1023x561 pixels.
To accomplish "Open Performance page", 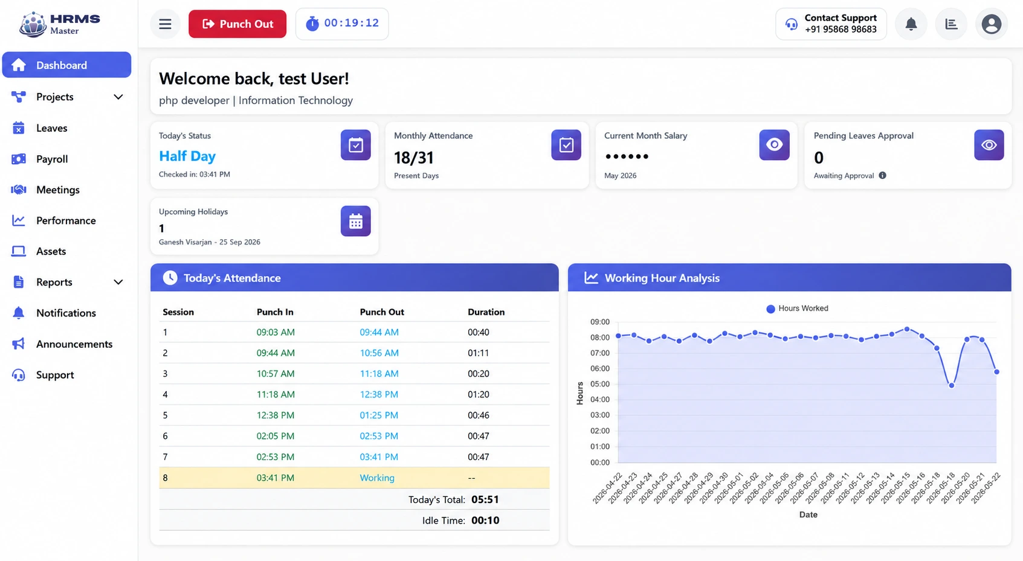I will (66, 220).
